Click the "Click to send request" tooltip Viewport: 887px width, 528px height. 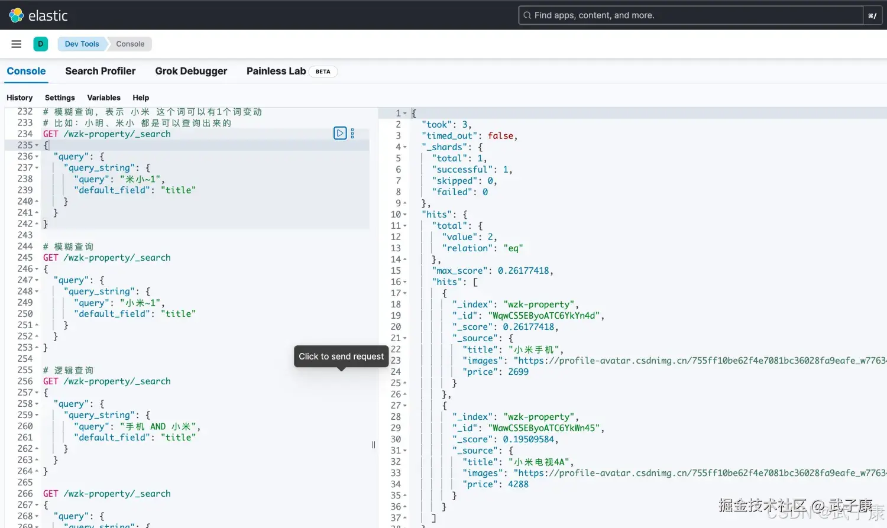coord(341,356)
